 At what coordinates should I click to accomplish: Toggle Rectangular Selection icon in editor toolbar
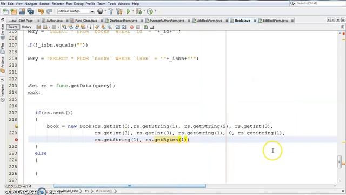click(89, 27)
